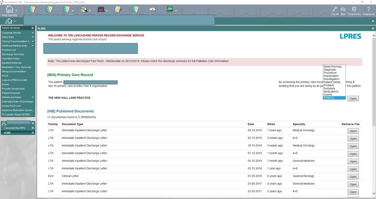Expand Additional Medical Entry submenu
Viewport: 376px width, 199px height.
(x=33, y=46)
